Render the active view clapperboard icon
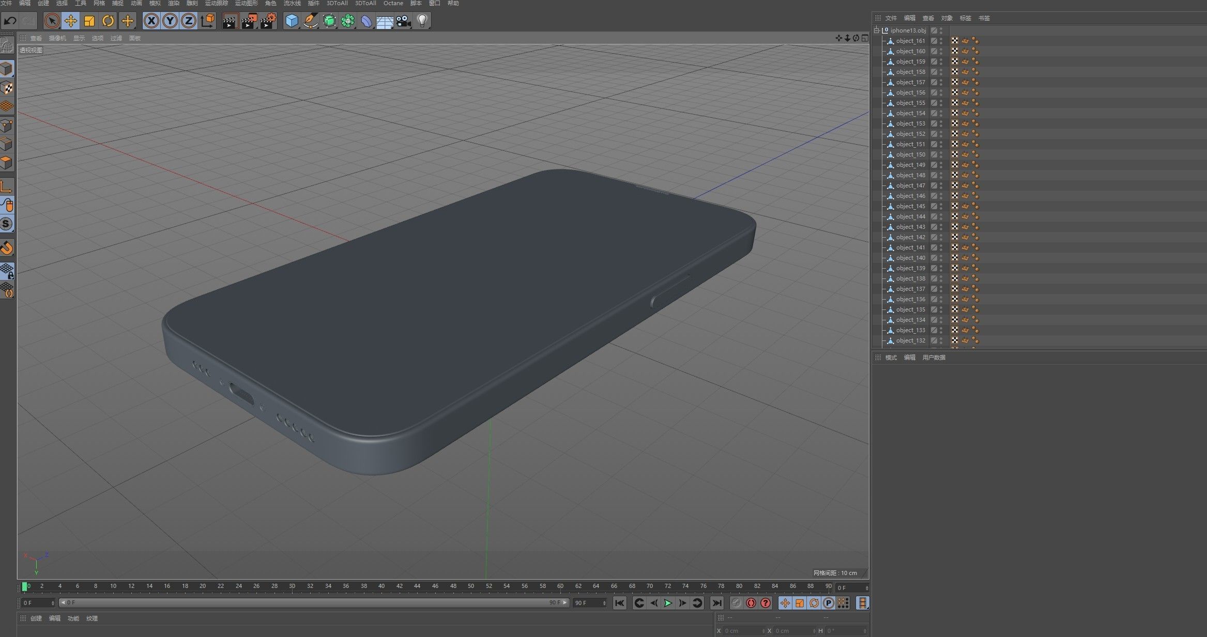The image size is (1207, 637). pyautogui.click(x=230, y=21)
